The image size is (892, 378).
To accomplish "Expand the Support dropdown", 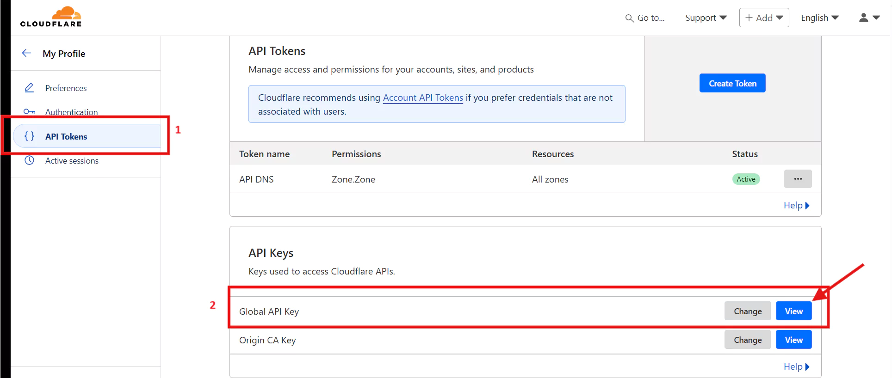I will pos(706,18).
